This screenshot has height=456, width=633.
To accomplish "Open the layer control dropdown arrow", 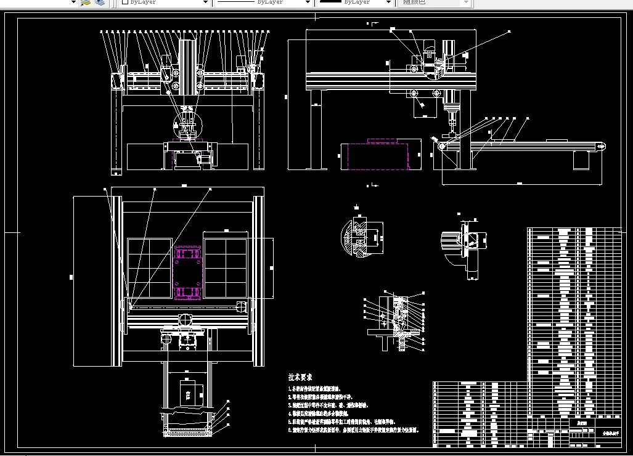I will (x=73, y=2).
